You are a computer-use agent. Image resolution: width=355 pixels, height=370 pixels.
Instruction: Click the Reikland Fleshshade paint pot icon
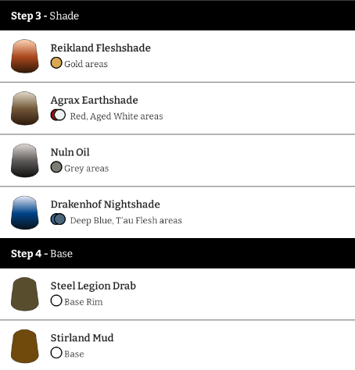pos(25,56)
